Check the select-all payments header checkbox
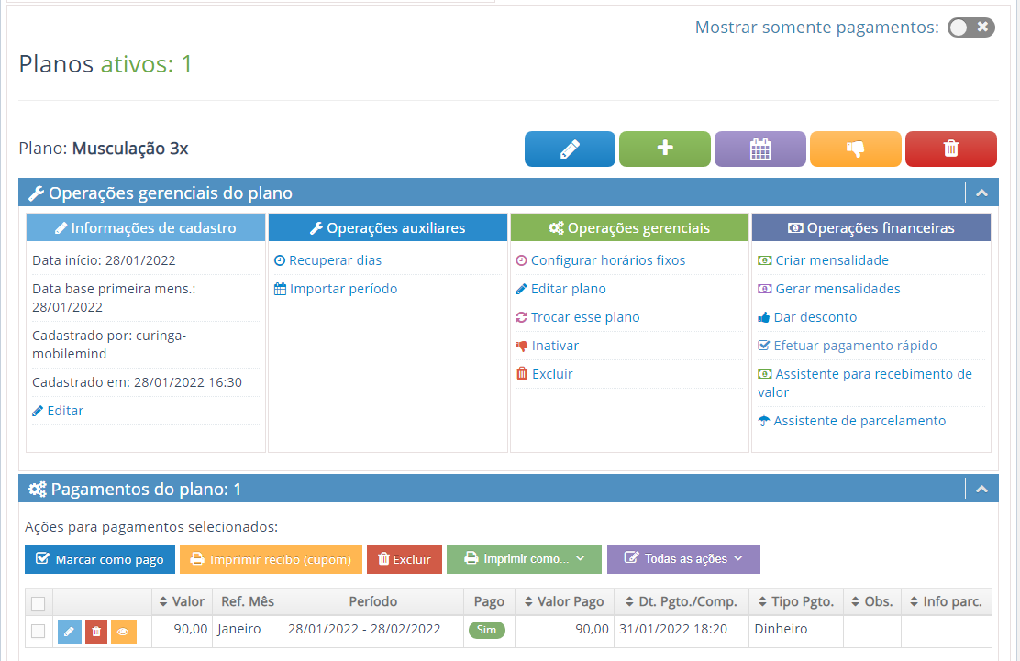The height and width of the screenshot is (661, 1020). pyautogui.click(x=38, y=603)
